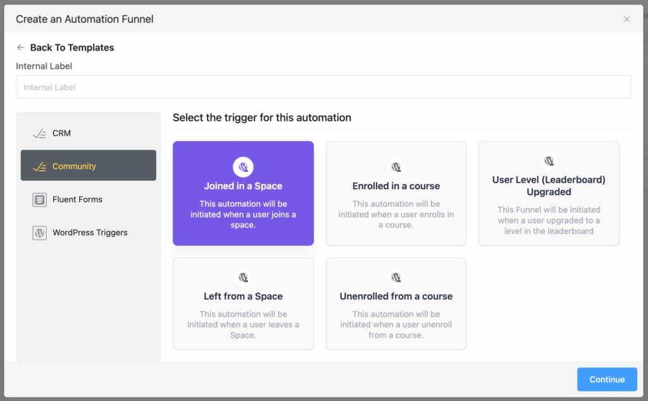
Task: Click icon on Joined in a Space card
Action: (243, 167)
